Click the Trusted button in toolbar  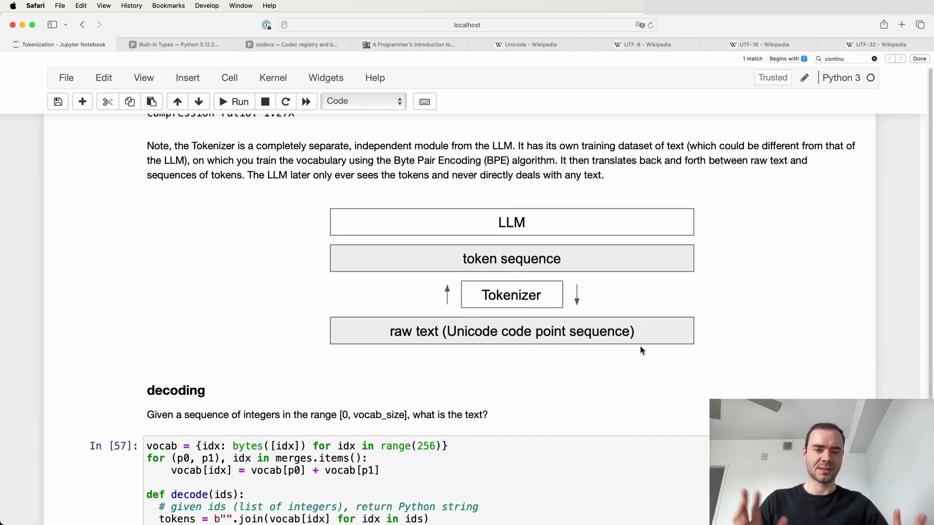pyautogui.click(x=773, y=78)
